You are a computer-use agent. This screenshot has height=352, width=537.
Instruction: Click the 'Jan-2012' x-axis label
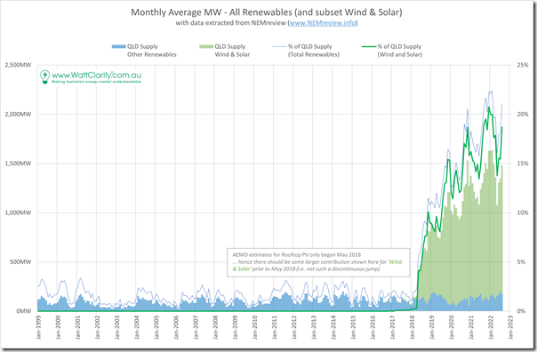tap(294, 327)
